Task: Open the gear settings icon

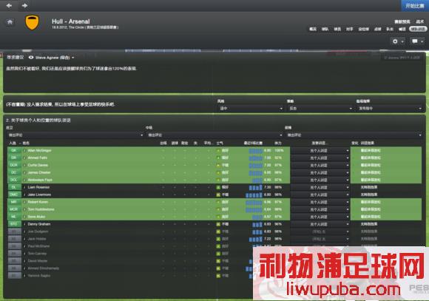Action: 395,41
